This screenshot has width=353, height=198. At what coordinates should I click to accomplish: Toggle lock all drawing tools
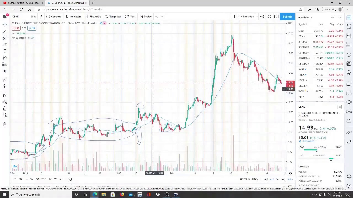click(x=5, y=109)
